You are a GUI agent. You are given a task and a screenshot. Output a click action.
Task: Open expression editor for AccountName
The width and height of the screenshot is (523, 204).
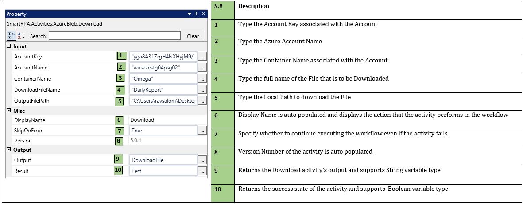pos(202,68)
